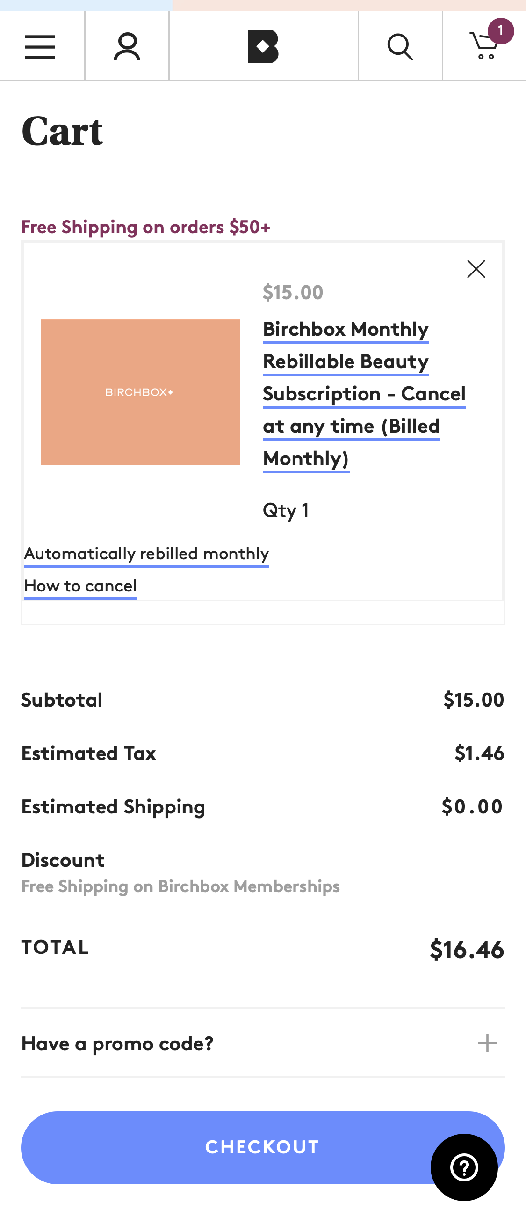The height and width of the screenshot is (1218, 526).
Task: Click "Automatically rebilled monthly" link
Action: [x=146, y=553]
